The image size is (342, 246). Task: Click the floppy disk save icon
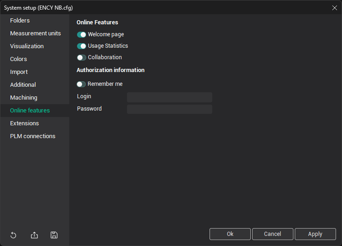(54, 235)
